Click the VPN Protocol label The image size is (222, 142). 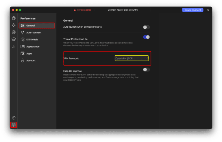[71, 58]
